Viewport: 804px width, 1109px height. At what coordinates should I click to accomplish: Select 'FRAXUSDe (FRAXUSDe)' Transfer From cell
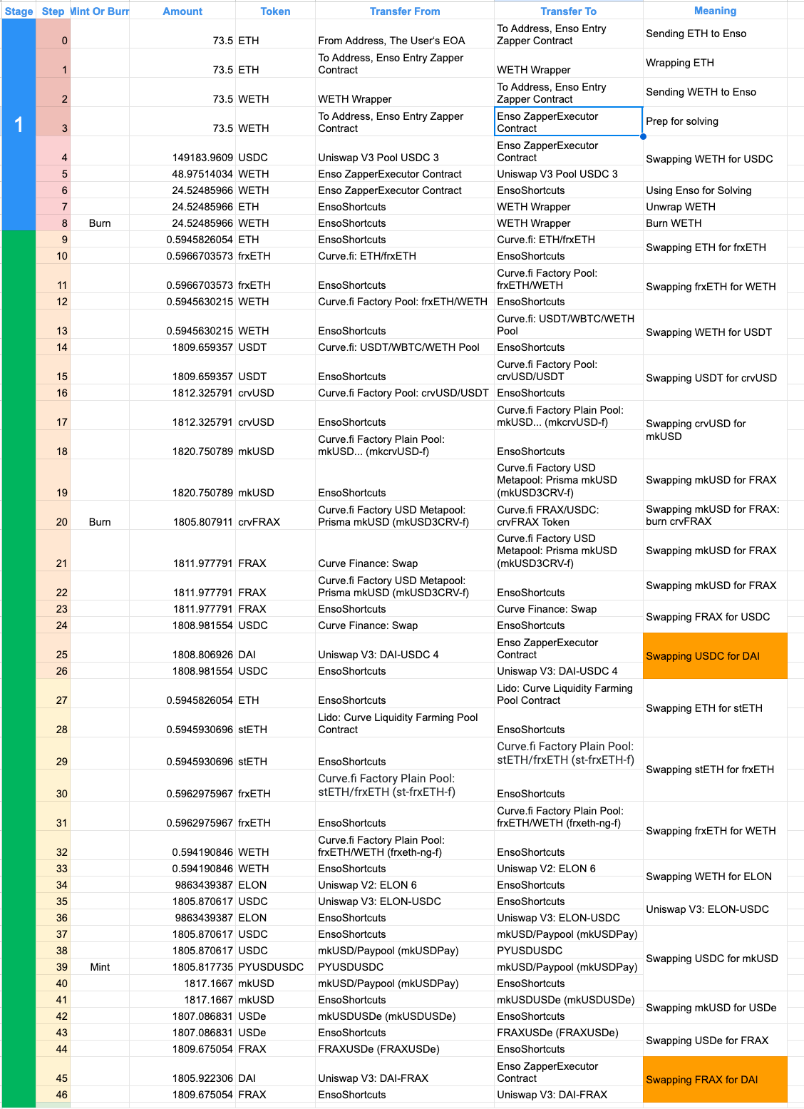405,1049
